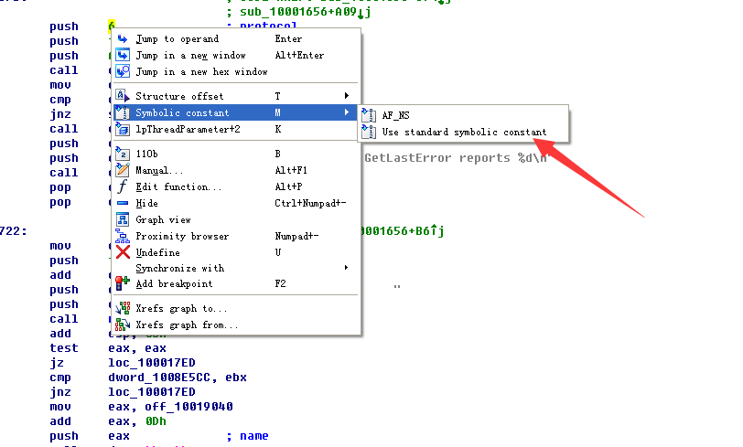This screenshot has height=447, width=743.
Task: Click the Jump to operand icon
Action: [123, 38]
